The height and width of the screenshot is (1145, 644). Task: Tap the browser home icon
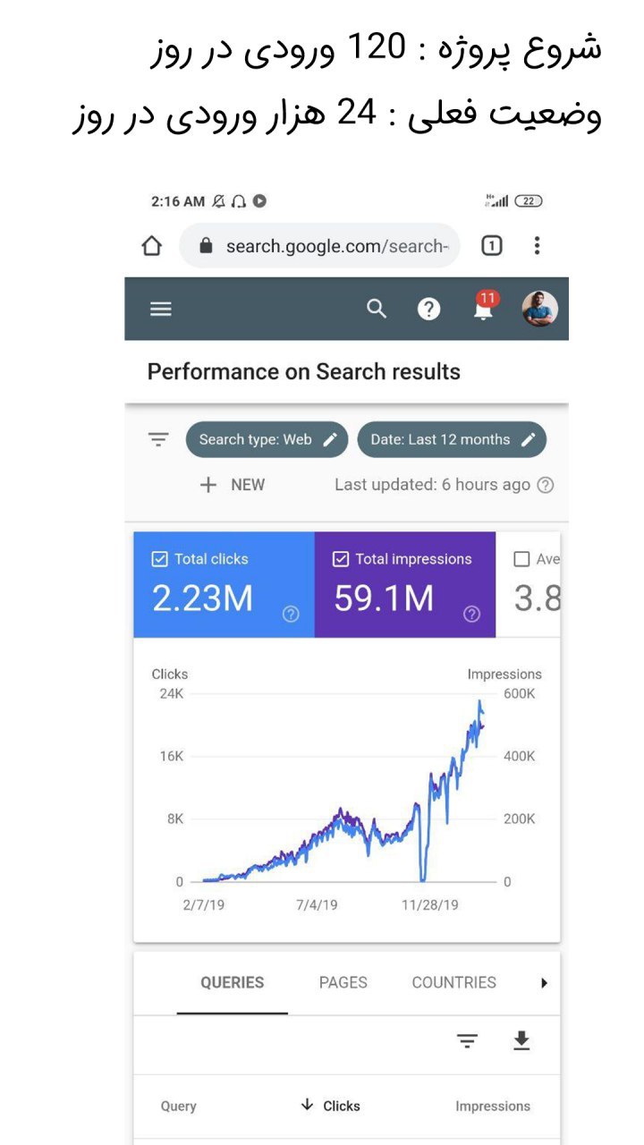point(152,246)
